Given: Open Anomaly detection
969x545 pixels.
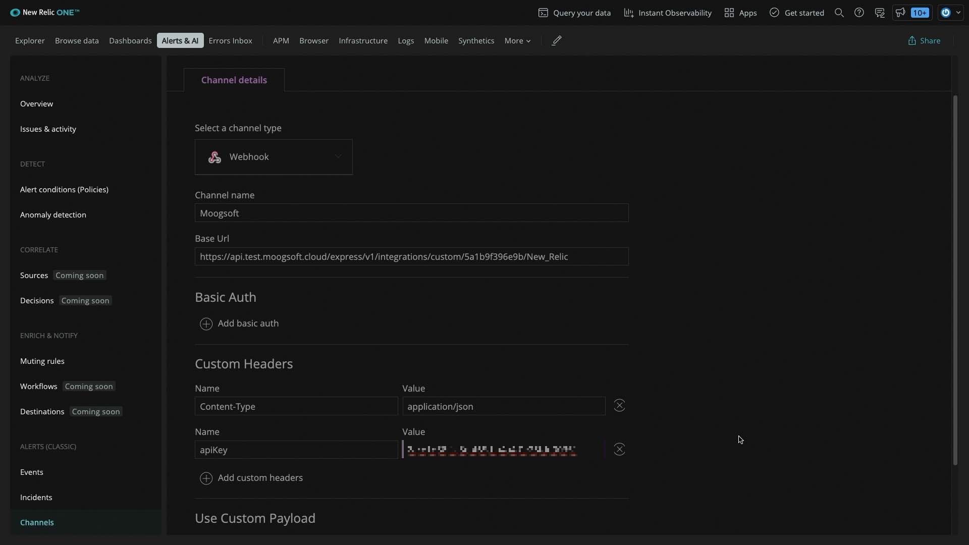Looking at the screenshot, I should 53,215.
